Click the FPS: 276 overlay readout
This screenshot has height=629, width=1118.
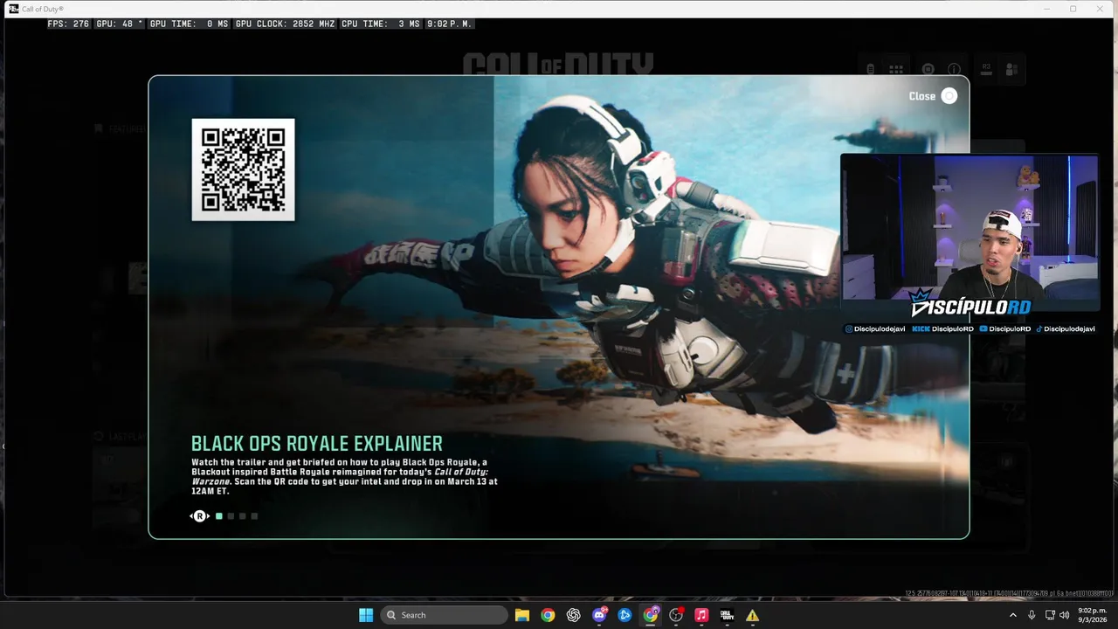69,24
